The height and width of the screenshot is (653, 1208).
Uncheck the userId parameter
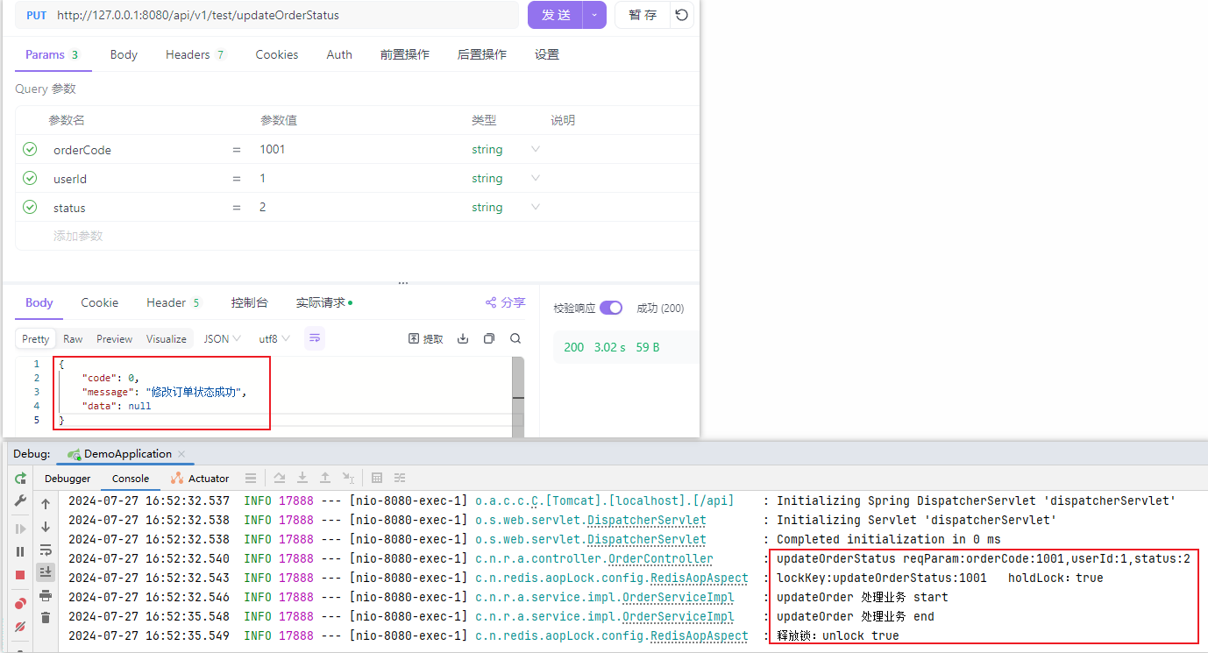(x=30, y=178)
